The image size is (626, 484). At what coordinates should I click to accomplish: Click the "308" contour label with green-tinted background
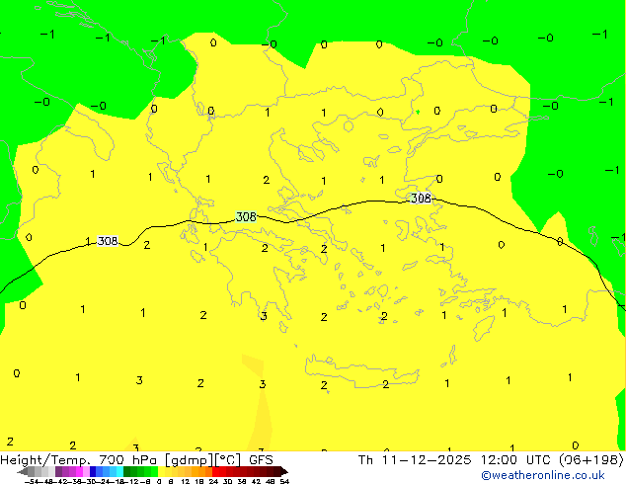246,217
